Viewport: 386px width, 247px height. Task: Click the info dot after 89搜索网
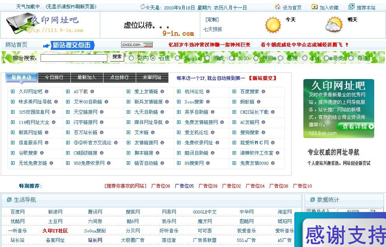coord(208,163)
